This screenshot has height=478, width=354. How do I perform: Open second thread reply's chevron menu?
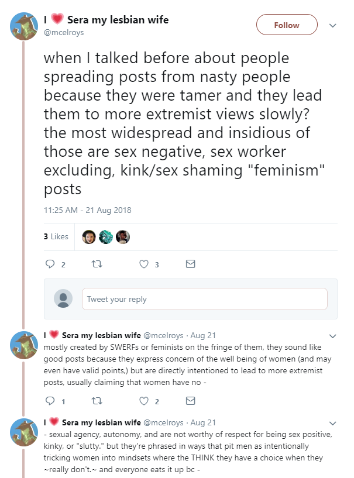tap(333, 422)
